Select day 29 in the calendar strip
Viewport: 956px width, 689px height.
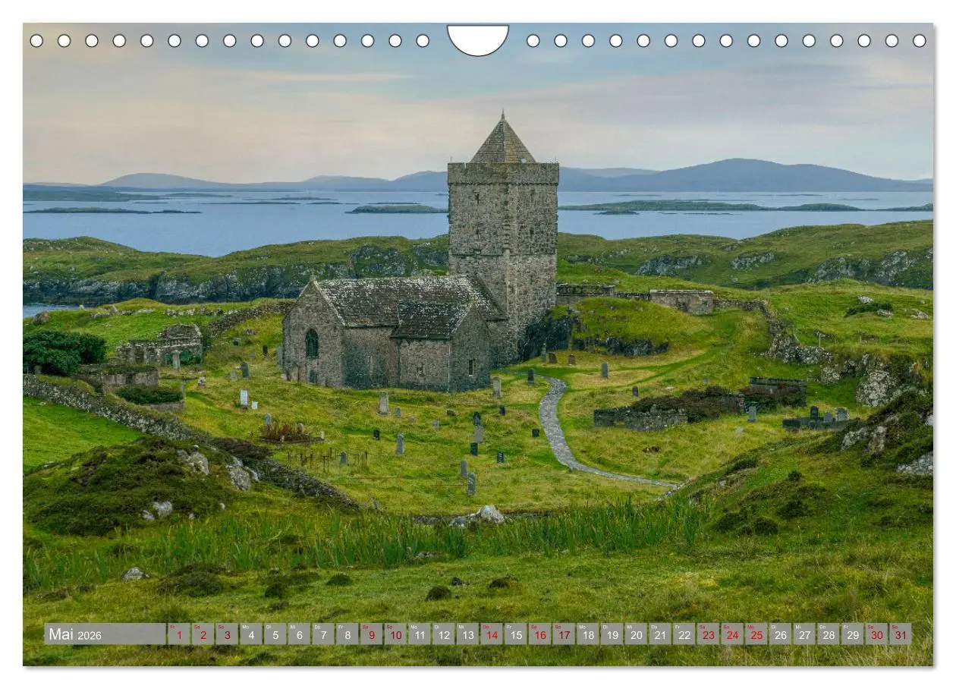click(853, 634)
